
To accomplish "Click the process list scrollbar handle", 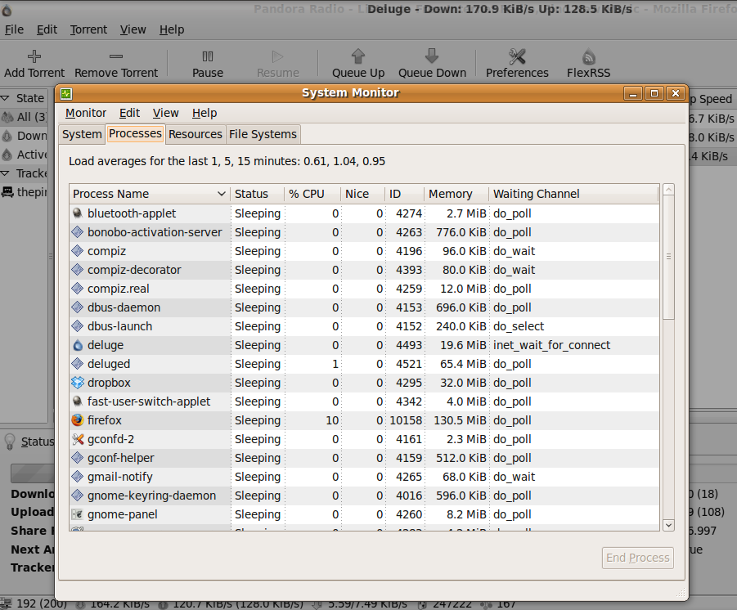I will (668, 257).
